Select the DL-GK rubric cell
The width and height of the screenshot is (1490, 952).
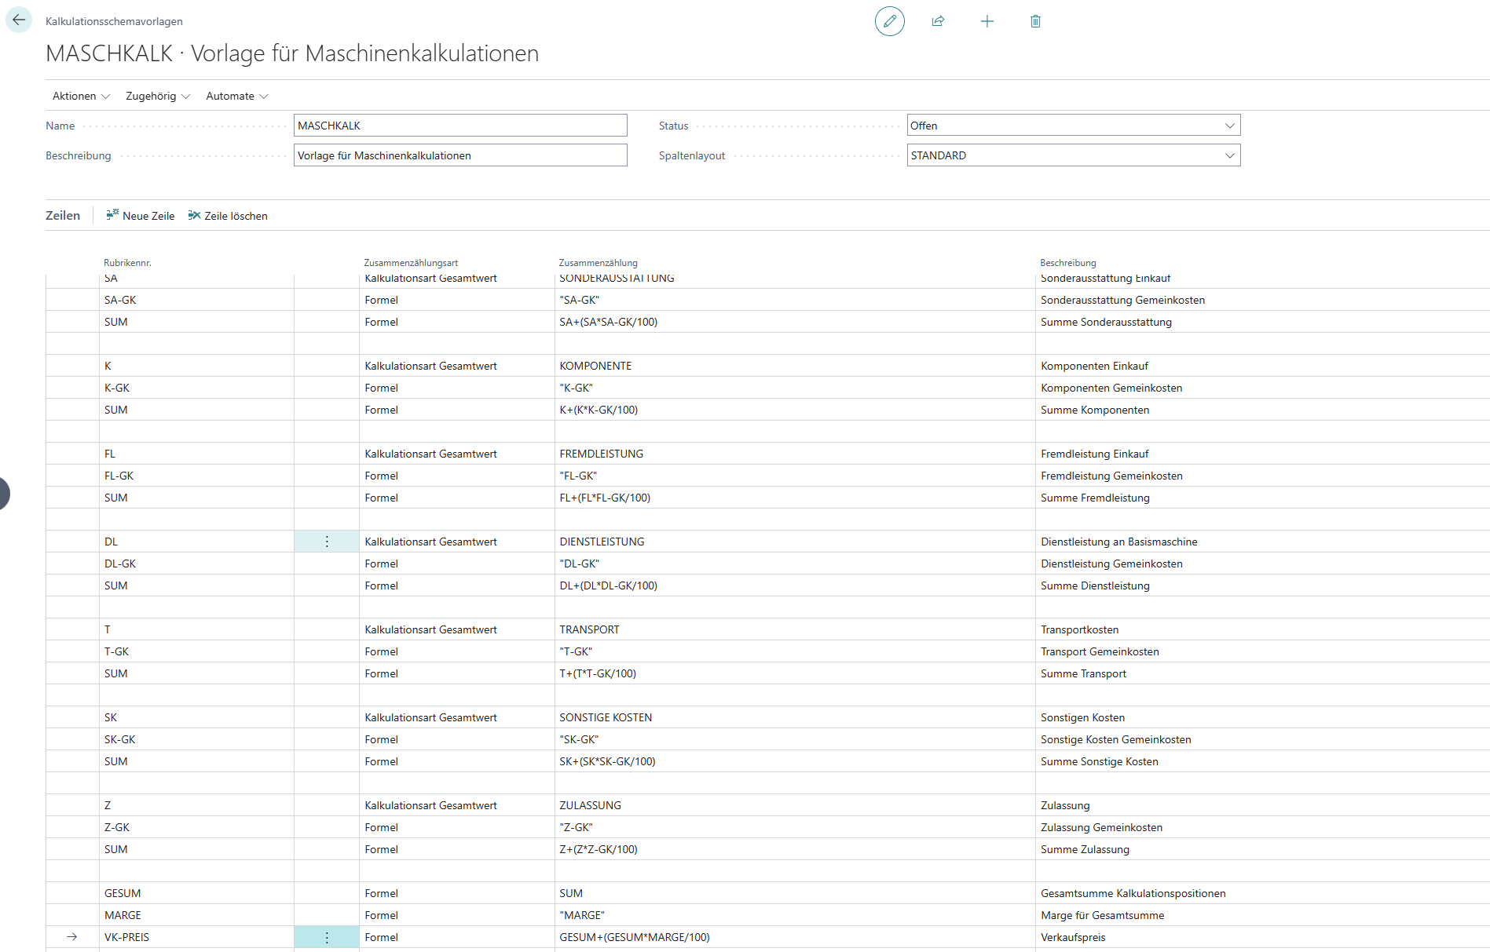coord(196,564)
